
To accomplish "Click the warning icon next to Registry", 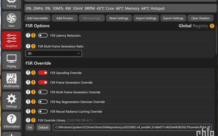I will (212, 26).
